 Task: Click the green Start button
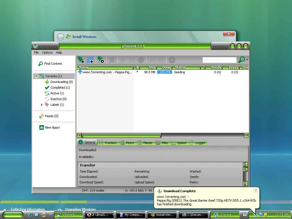[13, 215]
